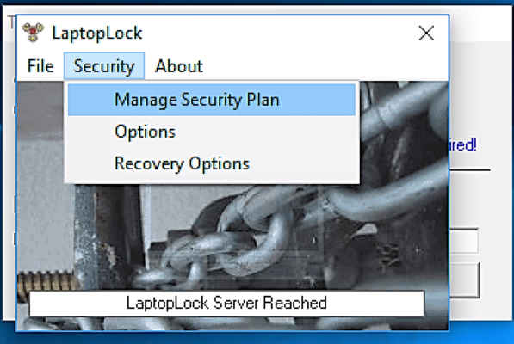Collapse the open Security menu

click(x=104, y=66)
